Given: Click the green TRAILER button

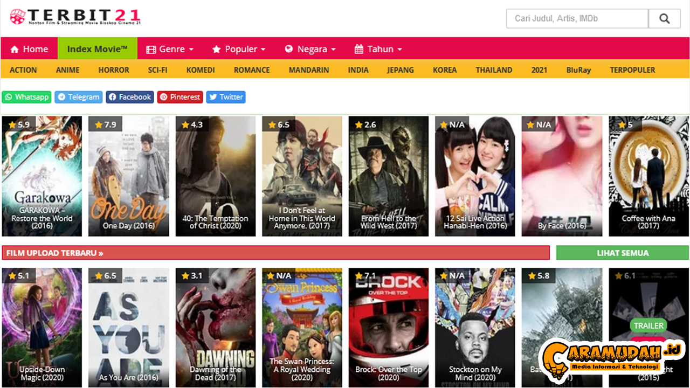Looking at the screenshot, I should pyautogui.click(x=648, y=325).
